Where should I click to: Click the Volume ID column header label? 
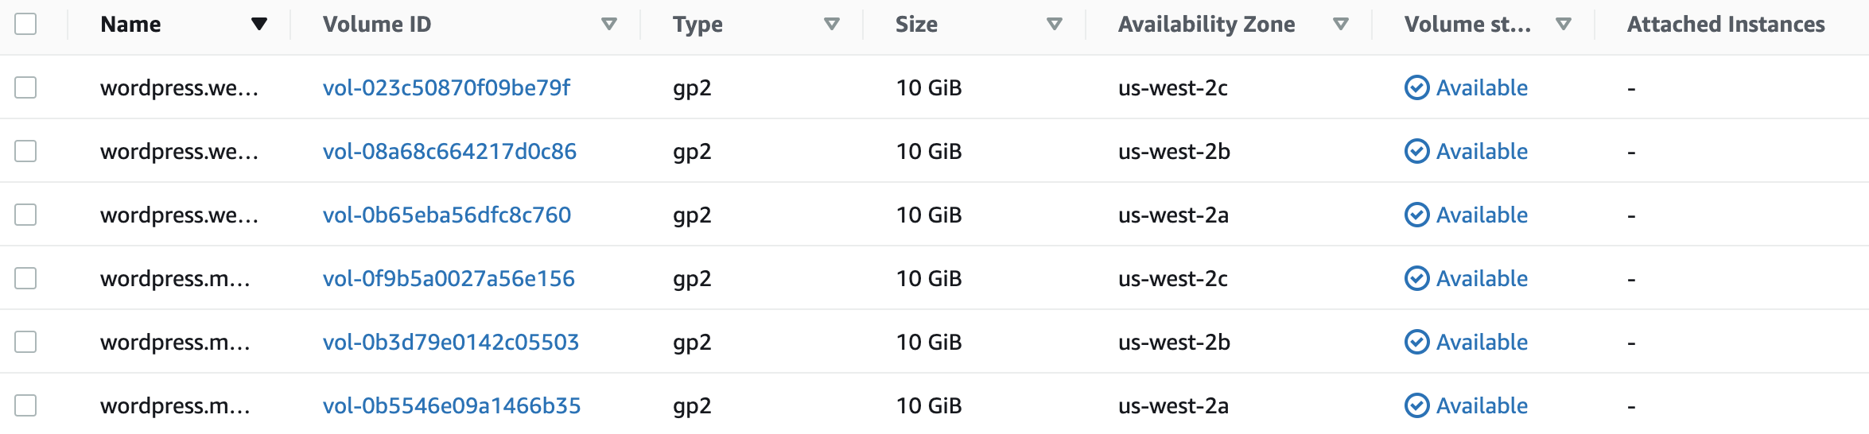tap(377, 25)
